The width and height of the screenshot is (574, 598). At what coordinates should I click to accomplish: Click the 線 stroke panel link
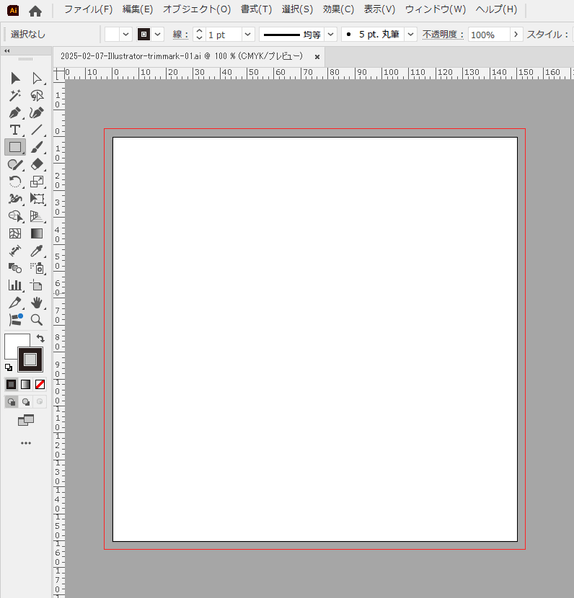click(180, 35)
